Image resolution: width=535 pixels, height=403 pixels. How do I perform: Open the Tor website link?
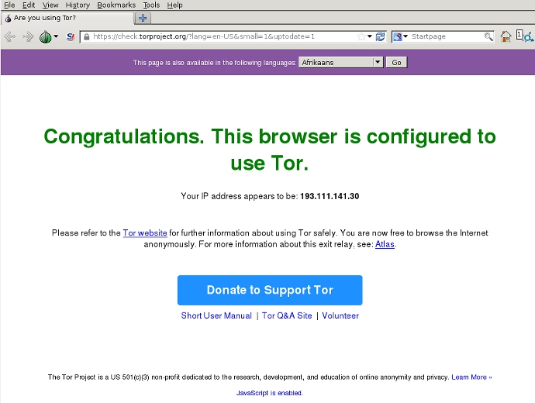145,232
